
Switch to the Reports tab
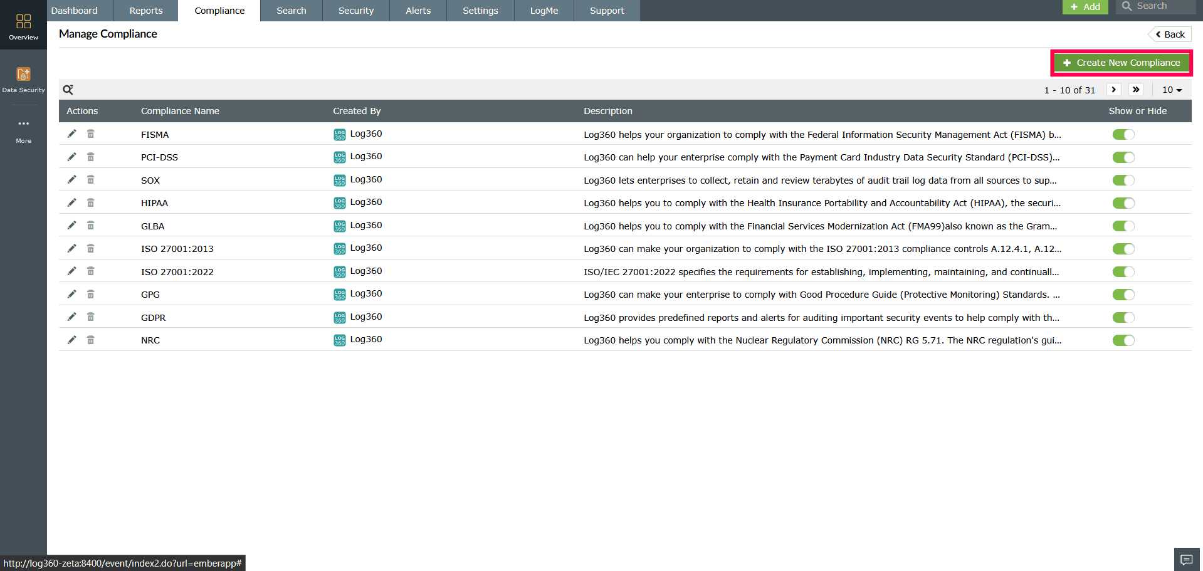[x=146, y=11]
